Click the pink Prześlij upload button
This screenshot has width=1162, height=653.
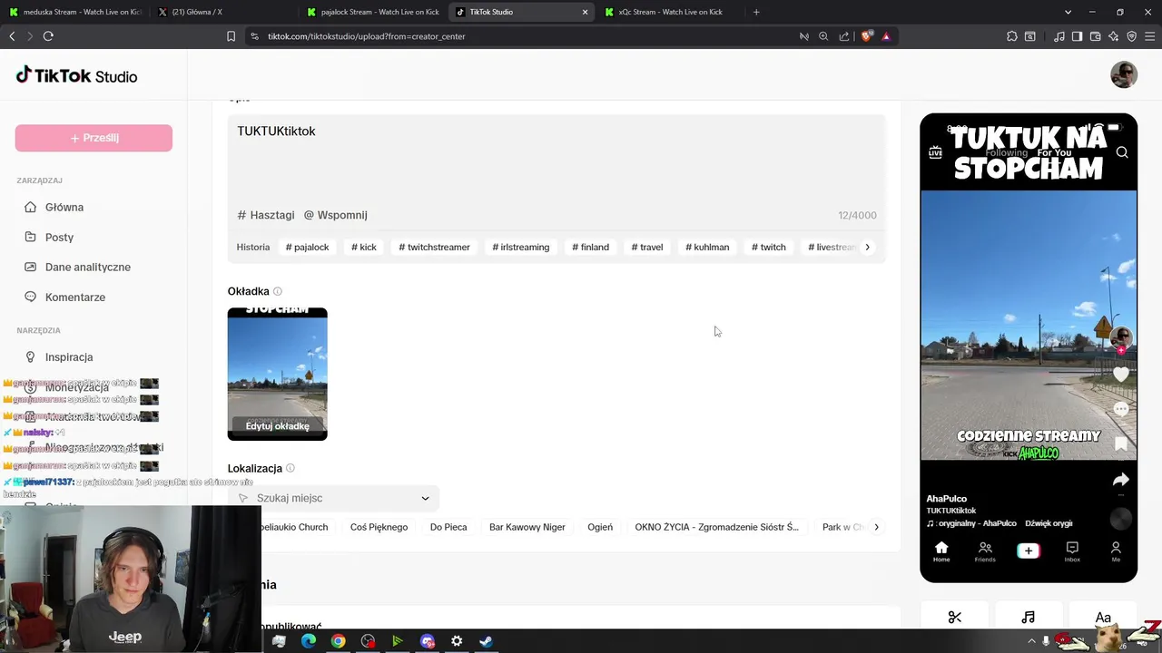(x=94, y=138)
